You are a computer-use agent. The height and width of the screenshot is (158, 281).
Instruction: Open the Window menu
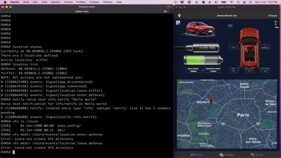click(108, 2)
